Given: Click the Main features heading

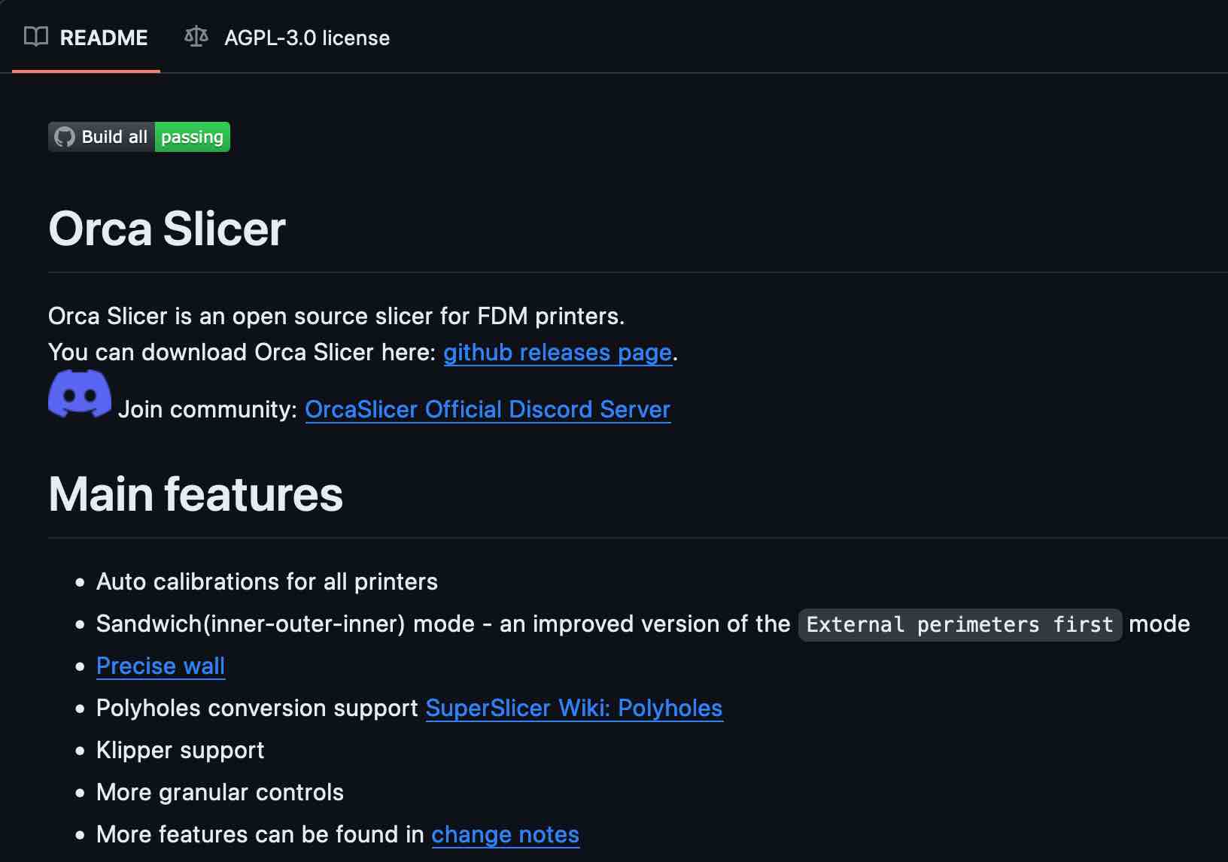Looking at the screenshot, I should coord(196,494).
